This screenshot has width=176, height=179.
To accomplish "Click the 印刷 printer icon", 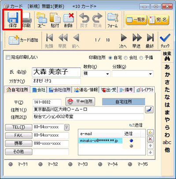I will pos(27,18).
